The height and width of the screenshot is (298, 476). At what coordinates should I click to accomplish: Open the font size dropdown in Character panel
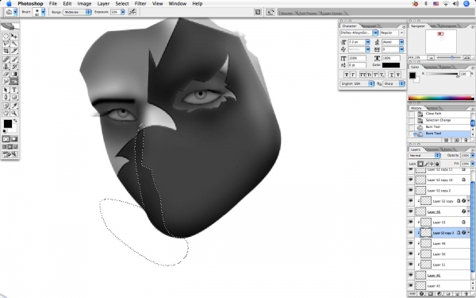pyautogui.click(x=367, y=42)
